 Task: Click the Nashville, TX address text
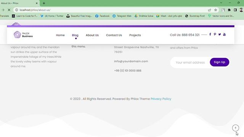click(x=136, y=49)
